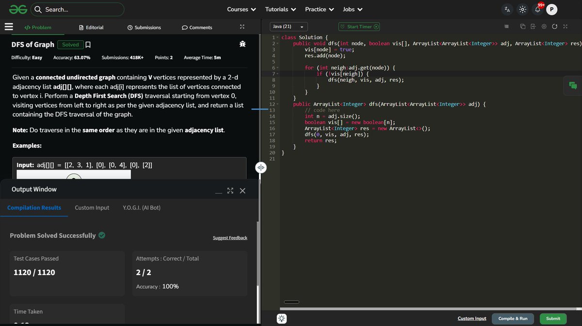The height and width of the screenshot is (326, 582).
Task: Click the Solved status badge
Action: point(70,45)
